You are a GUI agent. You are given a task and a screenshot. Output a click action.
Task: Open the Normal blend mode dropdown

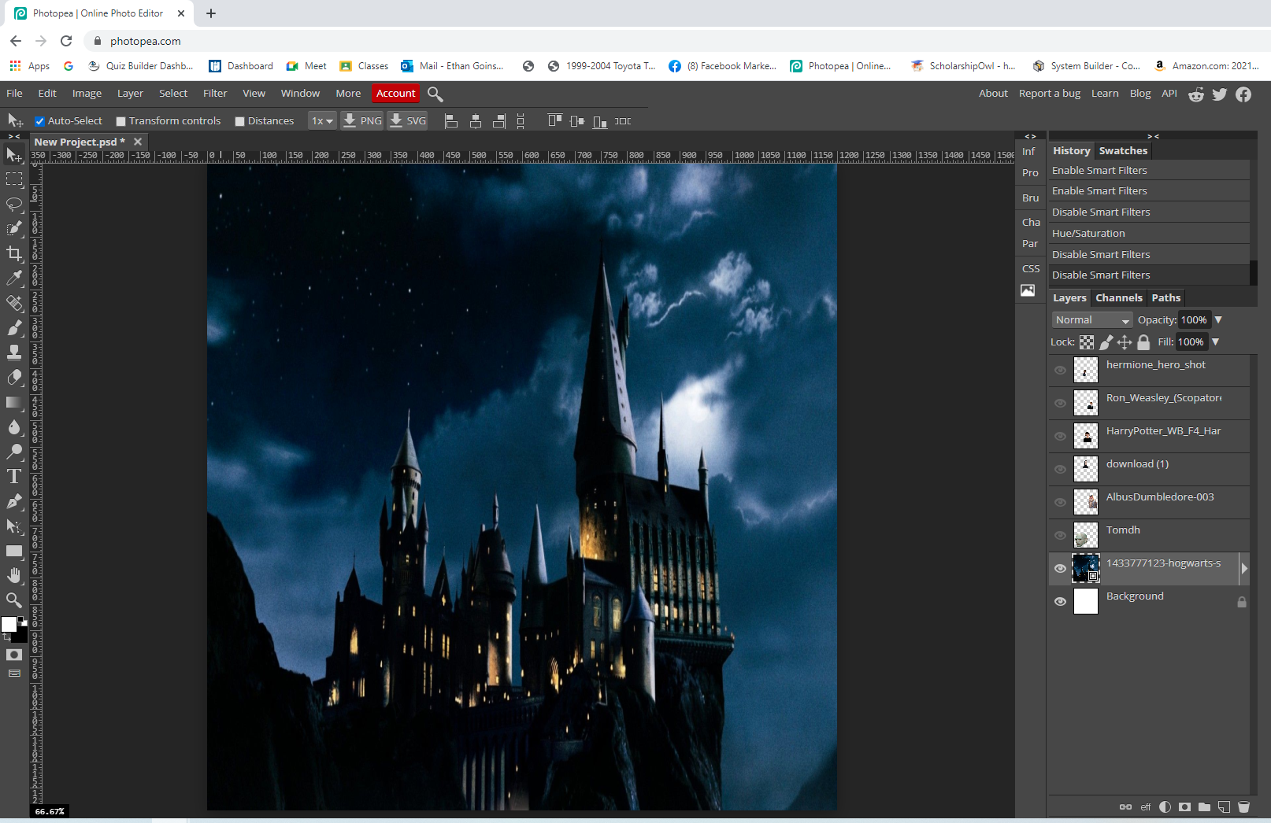[x=1092, y=319]
